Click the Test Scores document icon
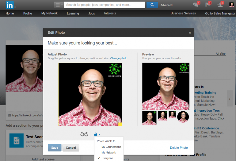This screenshot has height=161, width=236. [17, 140]
